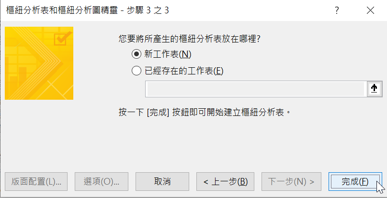Click the wizard title bar text 步驟 3 之 3

point(148,10)
